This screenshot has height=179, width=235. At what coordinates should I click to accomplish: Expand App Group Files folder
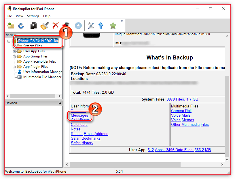(14, 57)
